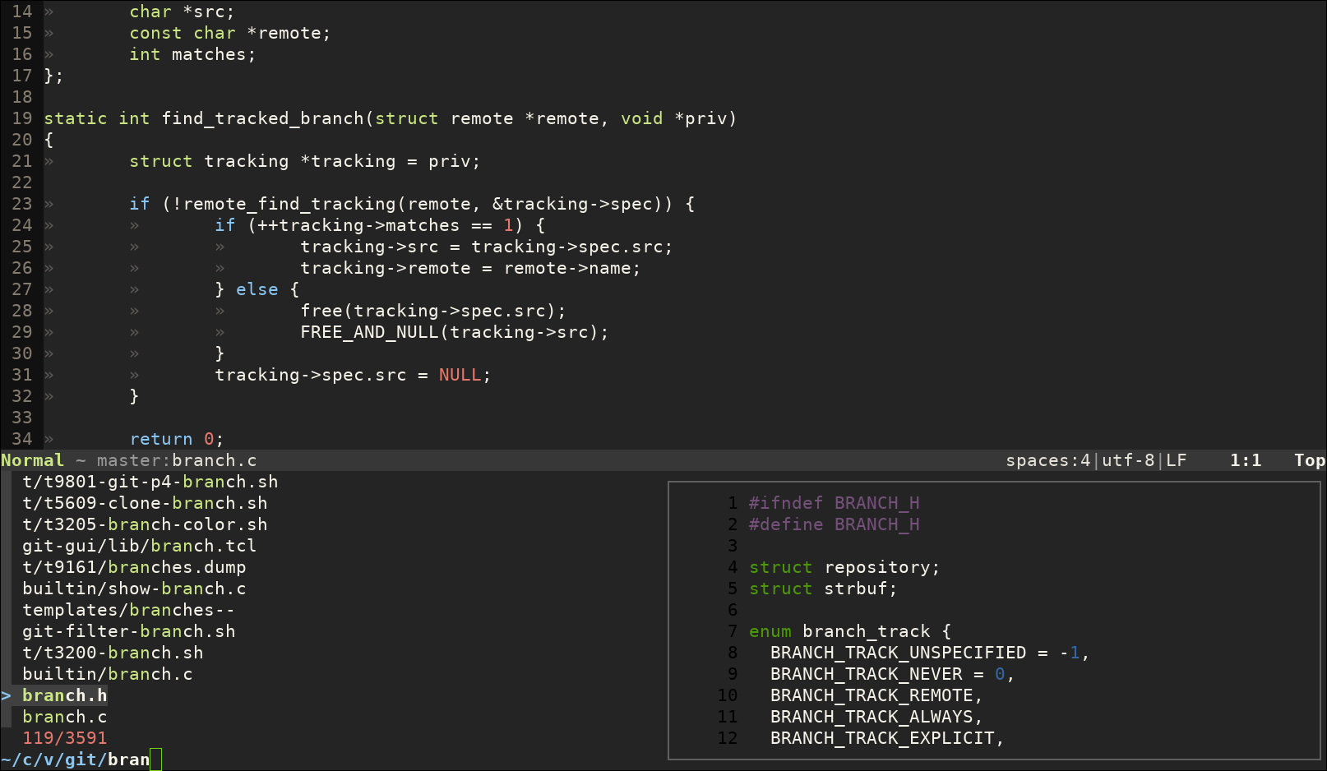
Task: Select highlighted branch.h entry
Action: (65, 695)
